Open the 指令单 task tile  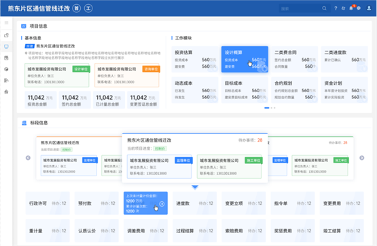pyautogui.click(x=293, y=203)
